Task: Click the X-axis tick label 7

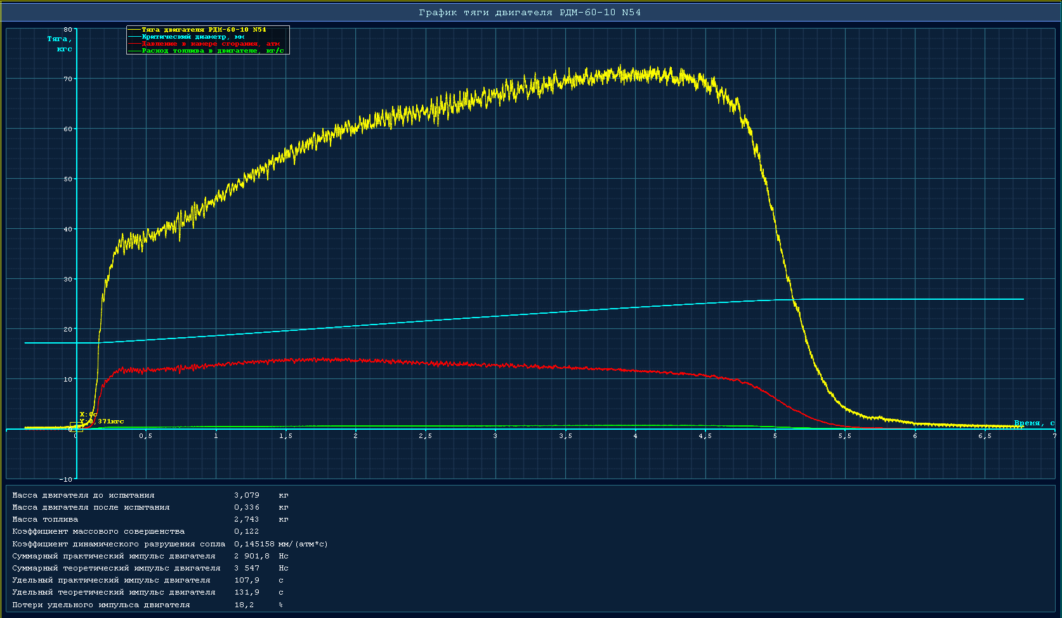Action: click(1054, 436)
